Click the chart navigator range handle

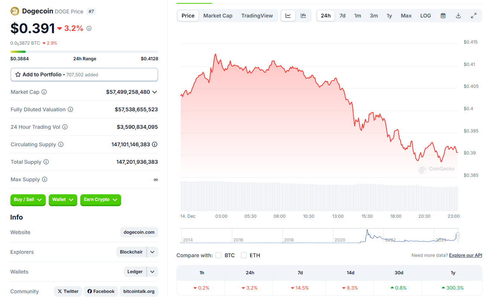(458, 236)
